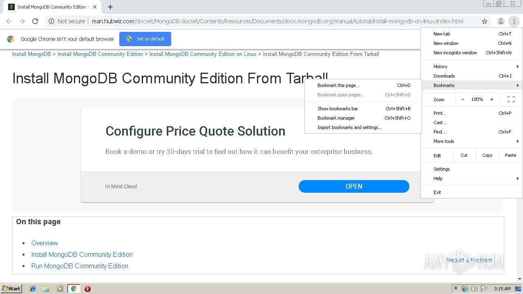
Task: Click the browser back arrow
Action: (9, 21)
